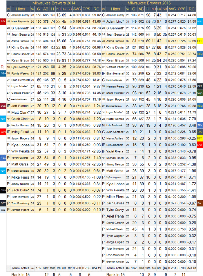Viewport: 203px width, 276px height.
Task: Click the SB header in the 2015 table
Action: (165, 9)
